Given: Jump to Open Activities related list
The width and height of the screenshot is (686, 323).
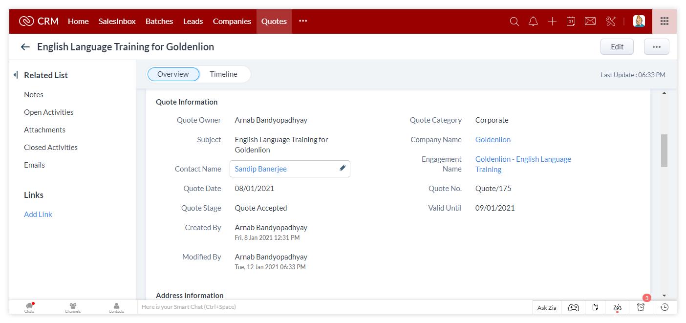Looking at the screenshot, I should point(49,112).
